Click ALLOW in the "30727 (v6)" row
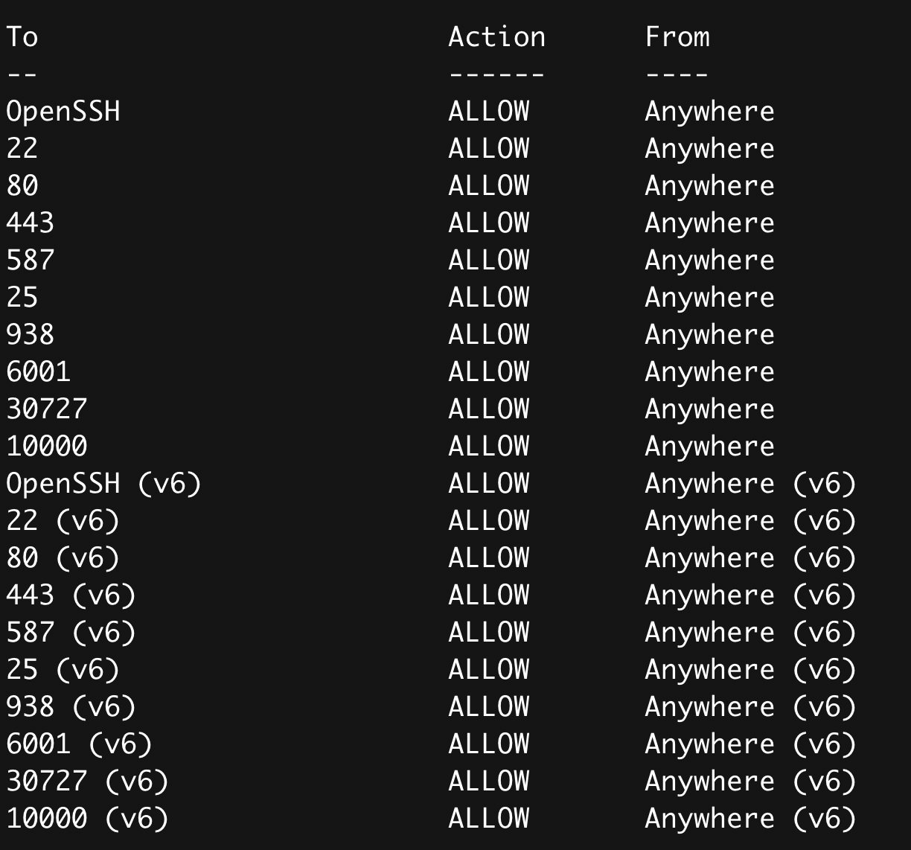Image resolution: width=911 pixels, height=850 pixels. click(488, 782)
